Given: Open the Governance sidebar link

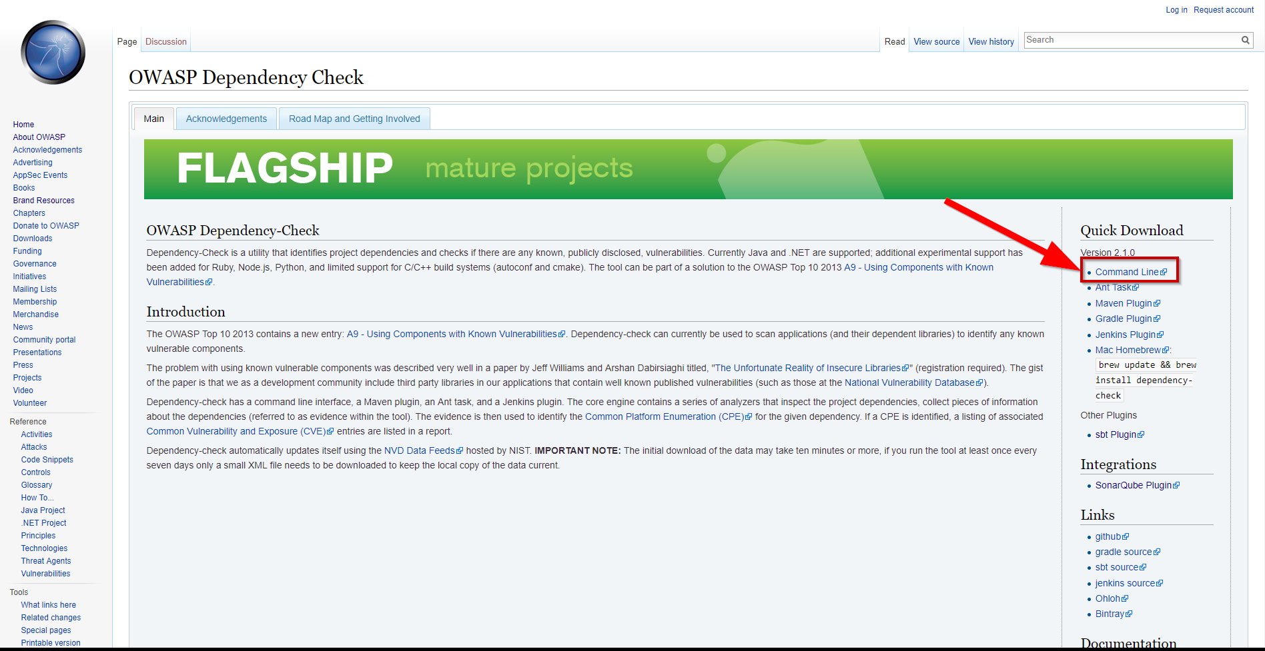Looking at the screenshot, I should pyautogui.click(x=35, y=264).
